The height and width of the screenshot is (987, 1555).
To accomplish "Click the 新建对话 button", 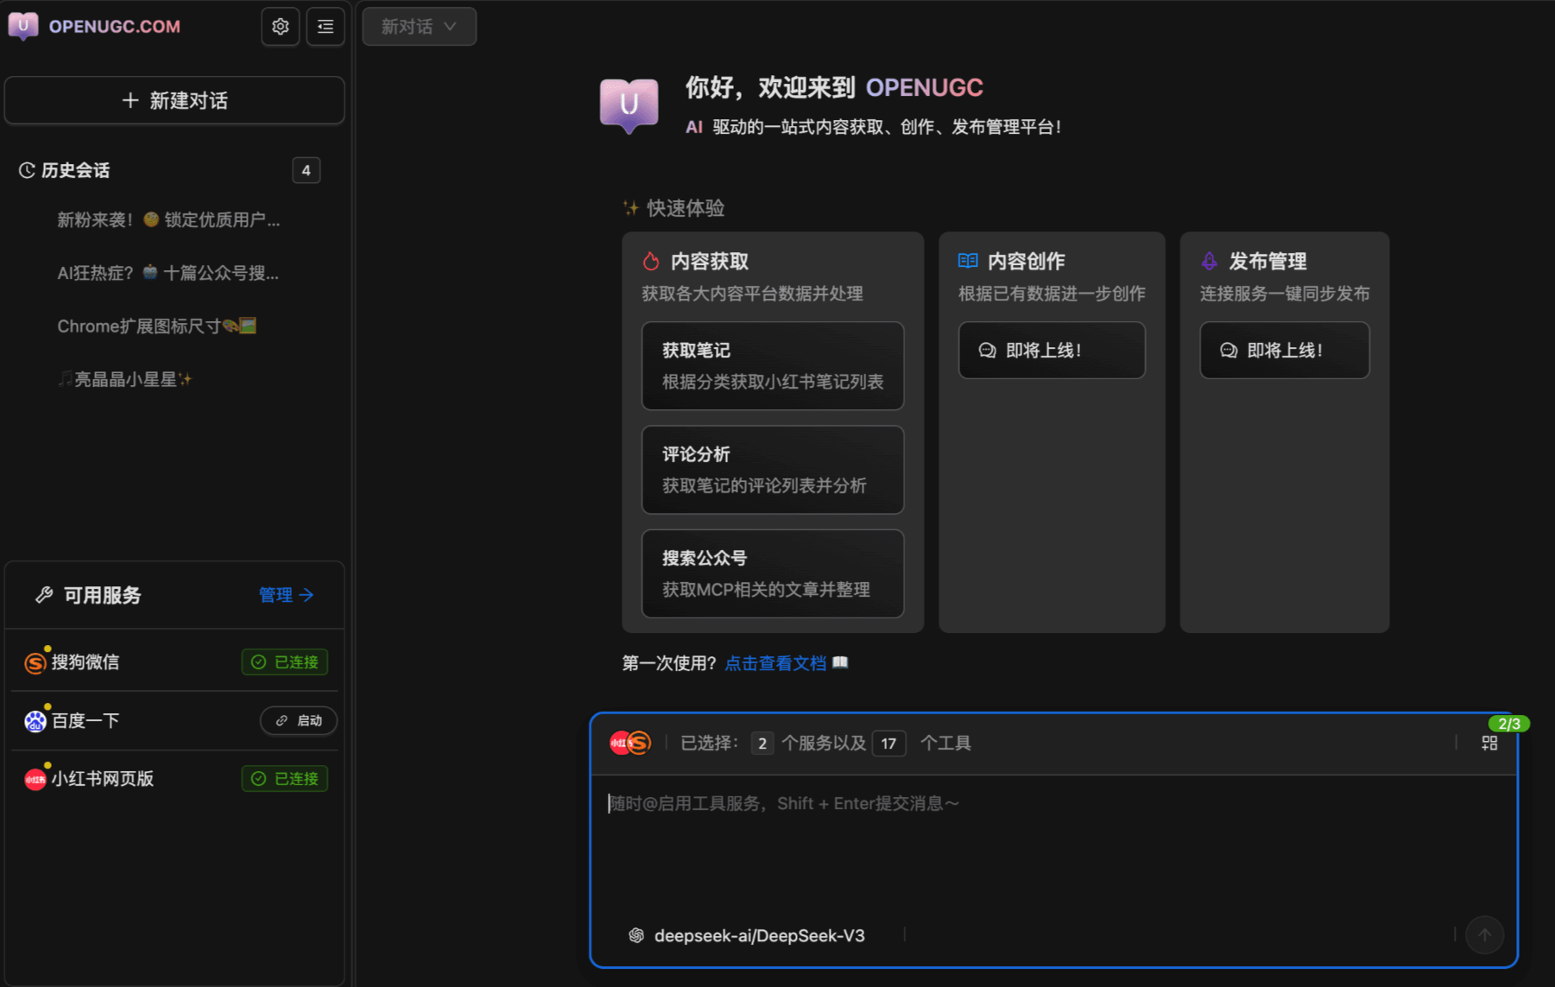I will point(174,100).
